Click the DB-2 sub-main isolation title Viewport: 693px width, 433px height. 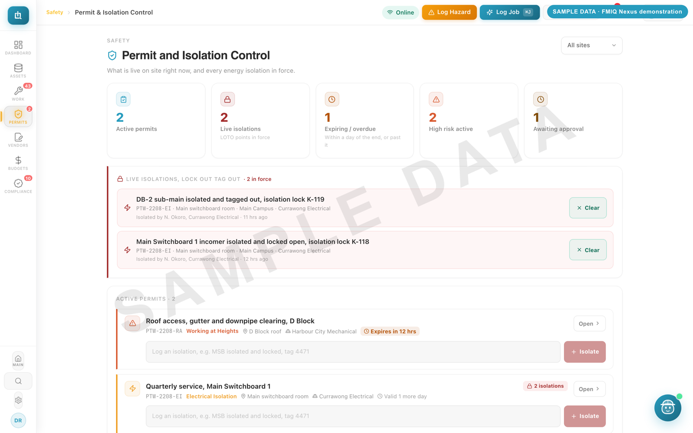point(230,200)
